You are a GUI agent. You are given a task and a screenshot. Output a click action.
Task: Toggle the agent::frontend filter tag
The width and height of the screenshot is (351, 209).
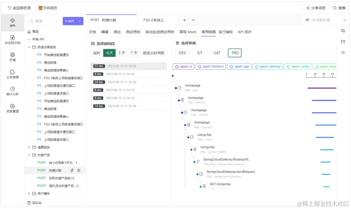pos(211,66)
